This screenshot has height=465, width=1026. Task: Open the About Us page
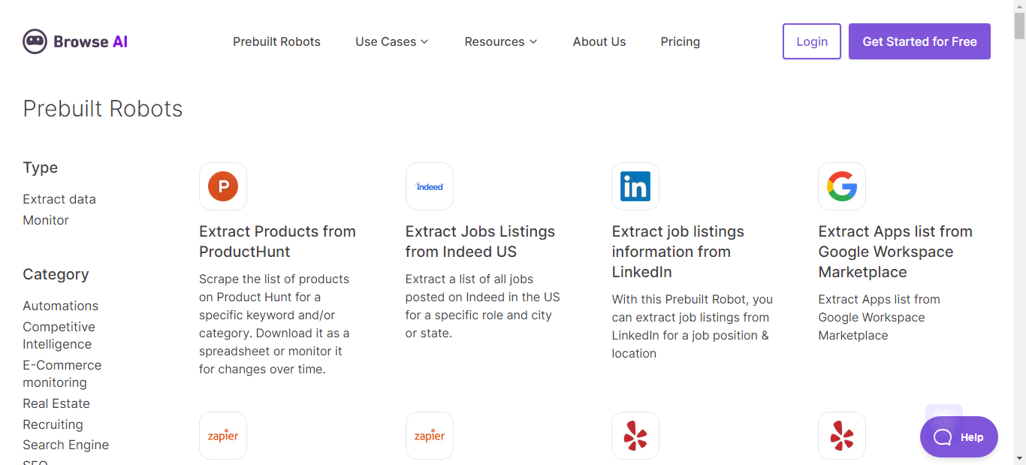point(599,41)
